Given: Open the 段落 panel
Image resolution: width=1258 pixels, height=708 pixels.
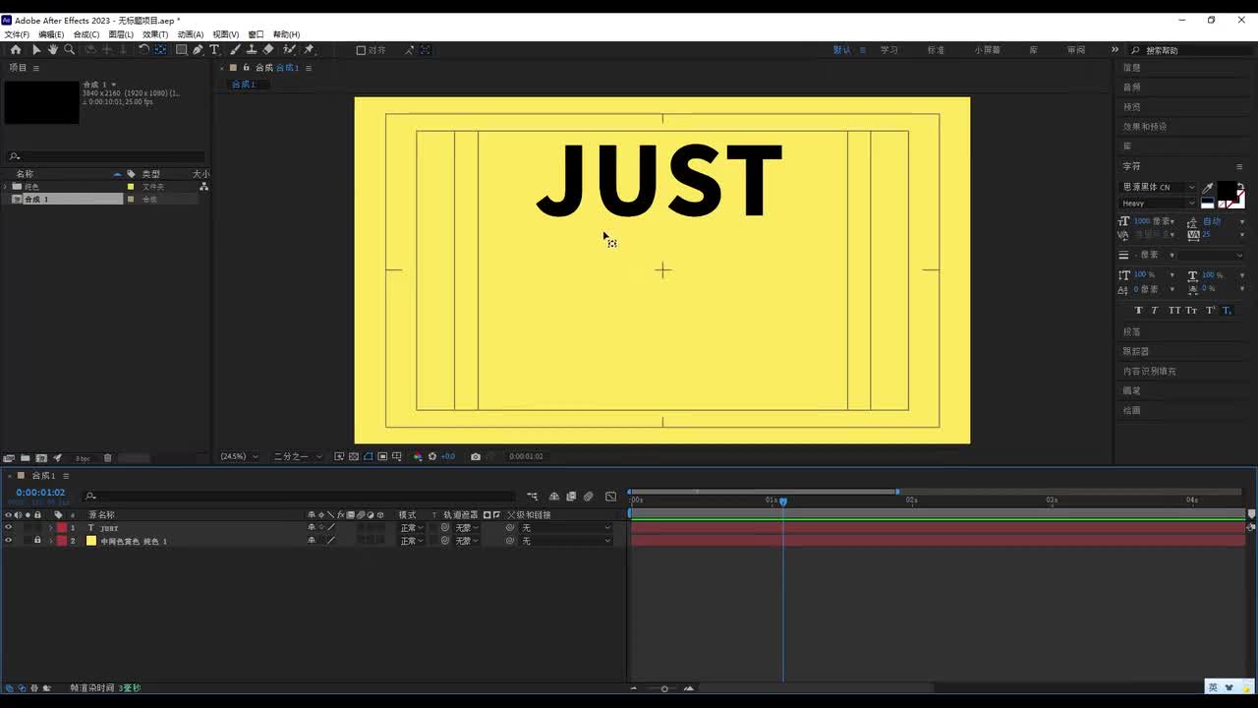Looking at the screenshot, I should [x=1132, y=332].
